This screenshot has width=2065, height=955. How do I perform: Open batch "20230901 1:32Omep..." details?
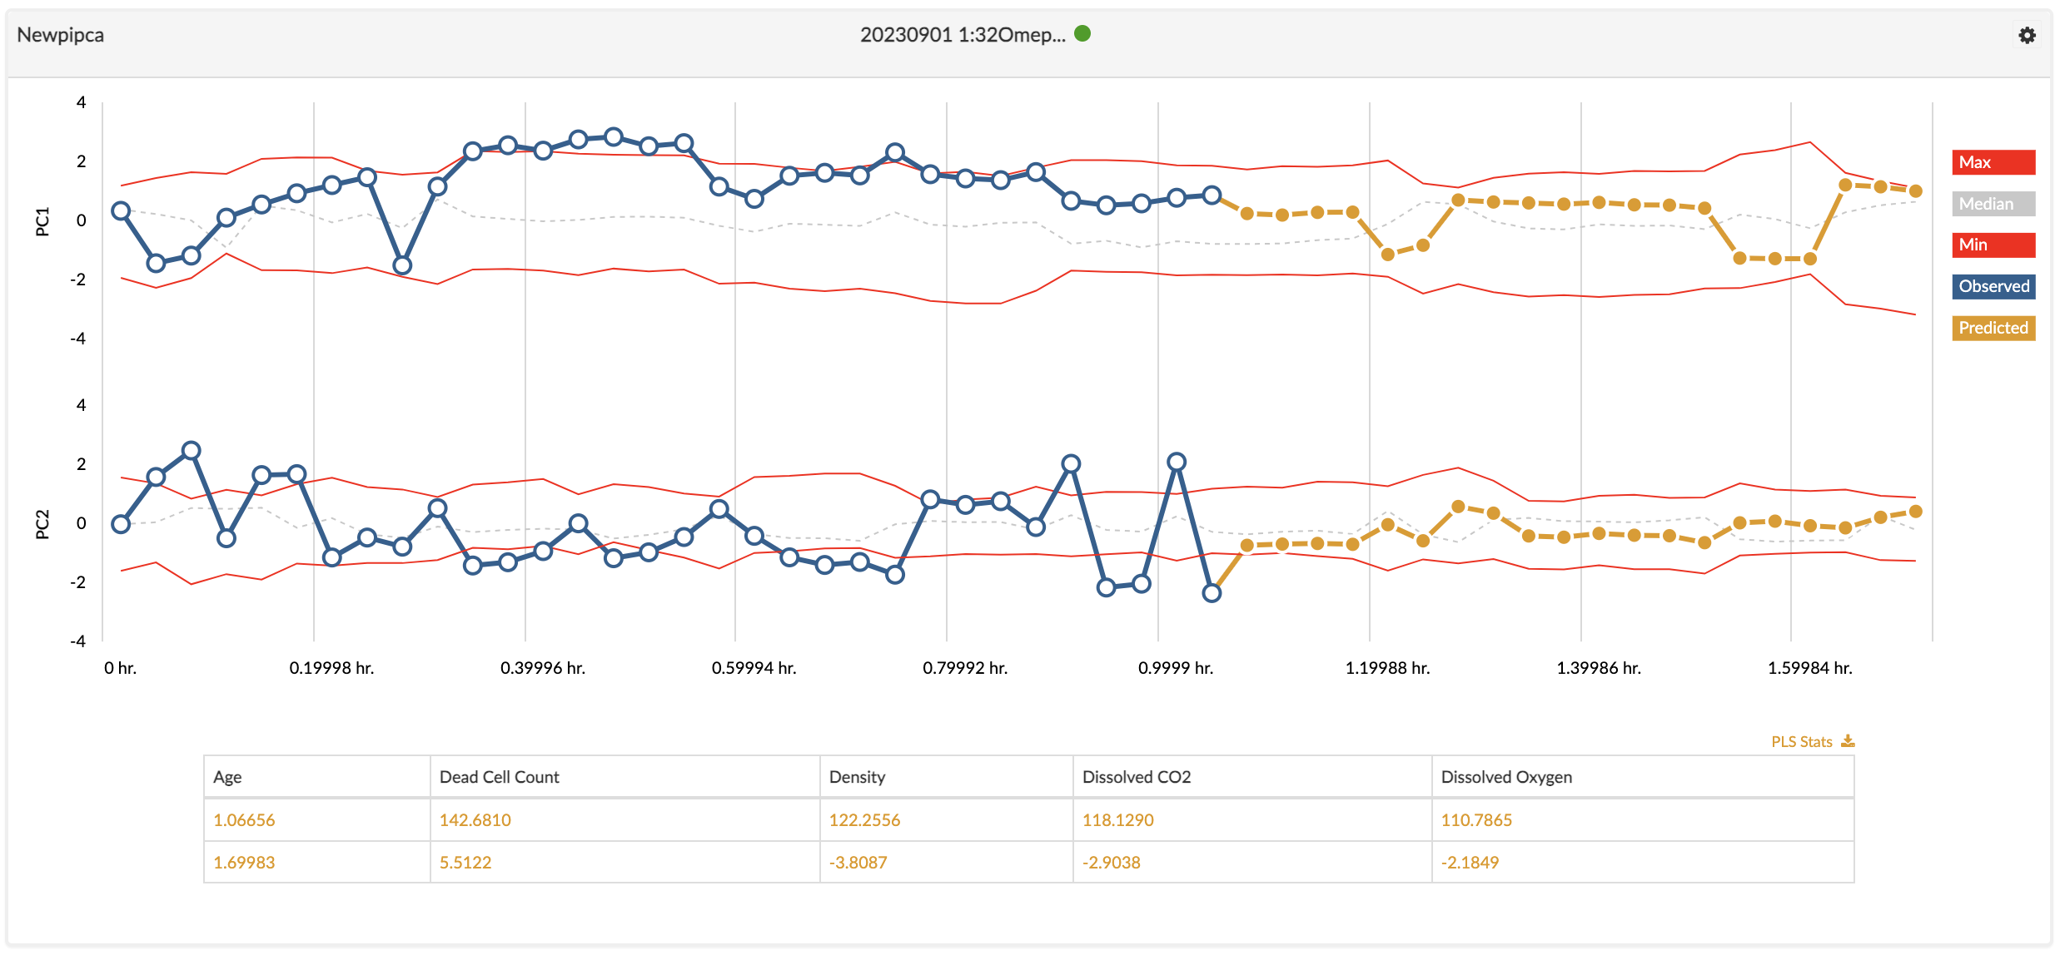962,34
